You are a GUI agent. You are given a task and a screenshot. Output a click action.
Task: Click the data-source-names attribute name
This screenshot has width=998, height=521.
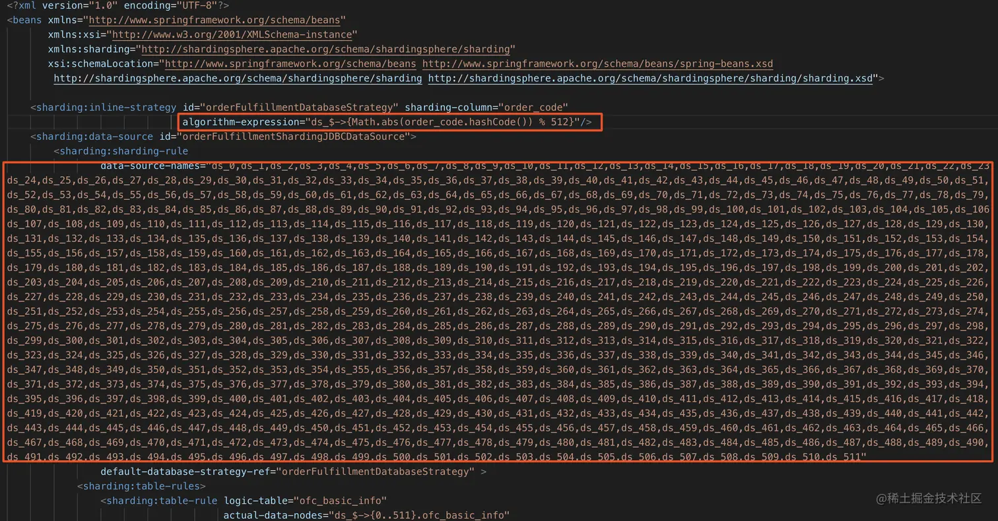[x=150, y=166]
